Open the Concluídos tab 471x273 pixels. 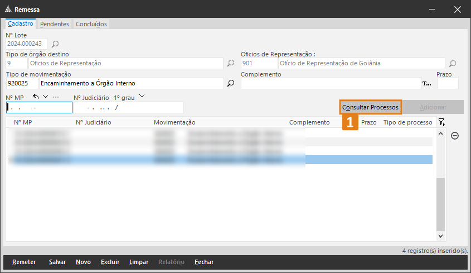[91, 24]
